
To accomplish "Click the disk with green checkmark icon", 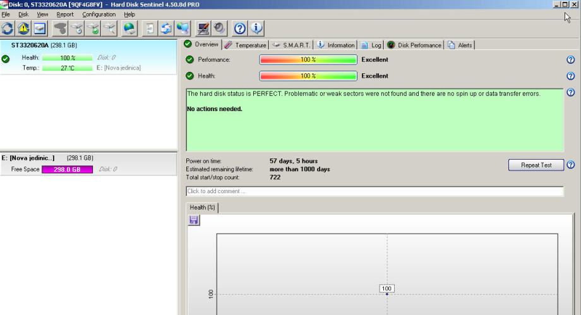I will [93, 28].
